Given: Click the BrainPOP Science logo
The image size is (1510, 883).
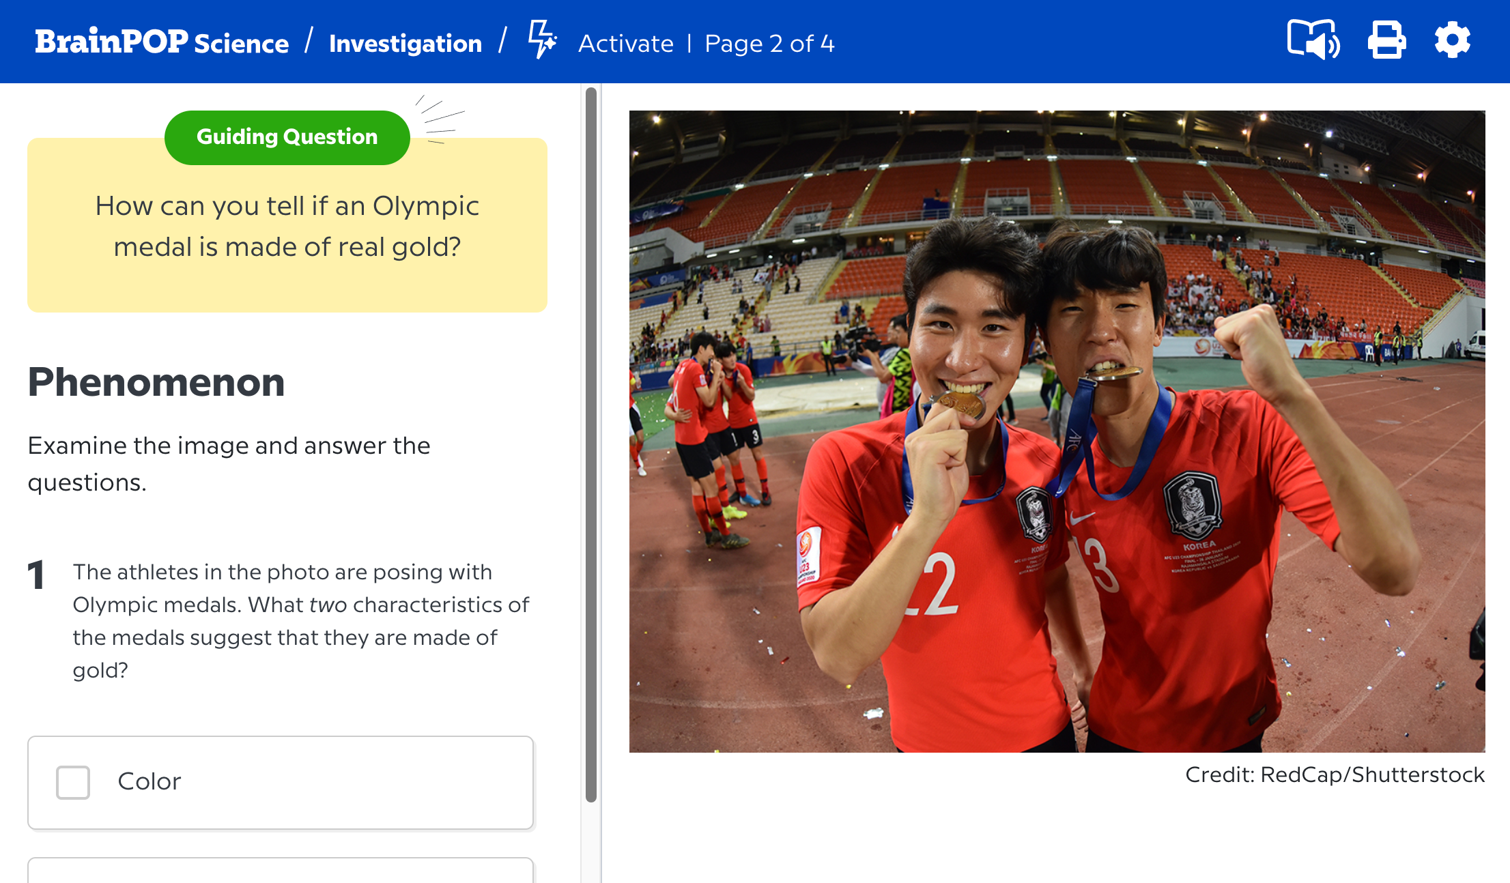Looking at the screenshot, I should 162,42.
